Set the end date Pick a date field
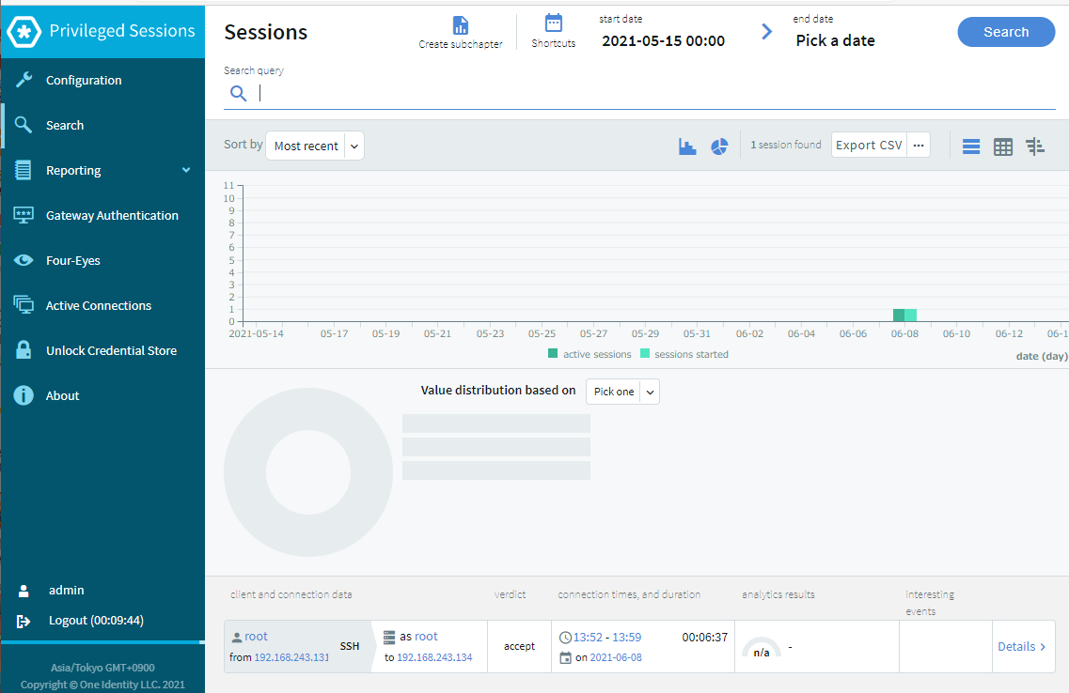 tap(835, 40)
